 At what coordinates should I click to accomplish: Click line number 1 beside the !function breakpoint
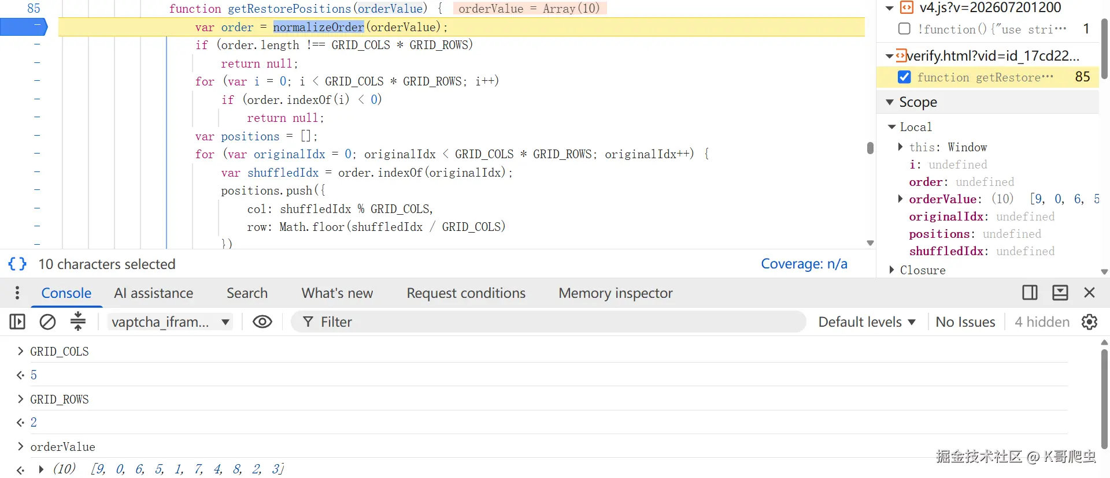pyautogui.click(x=1086, y=29)
